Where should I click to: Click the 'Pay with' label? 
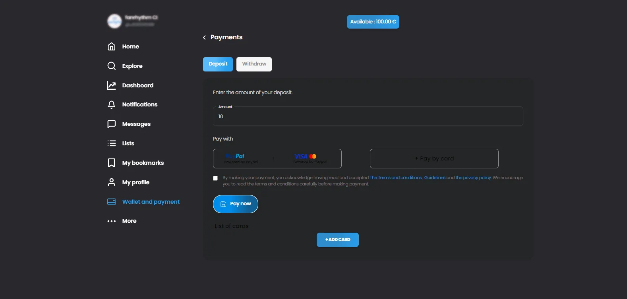tap(223, 139)
